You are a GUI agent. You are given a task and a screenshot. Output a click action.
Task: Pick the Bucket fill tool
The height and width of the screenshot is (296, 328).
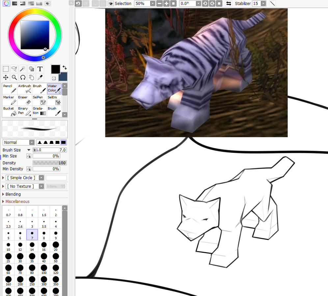pyautogui.click(x=10, y=111)
